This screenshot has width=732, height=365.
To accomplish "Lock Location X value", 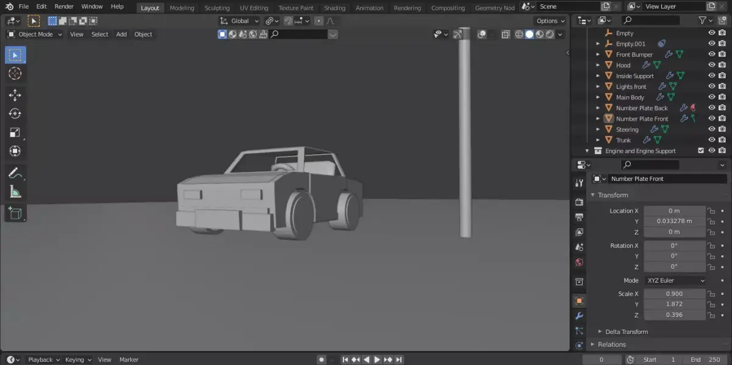I will [x=711, y=211].
